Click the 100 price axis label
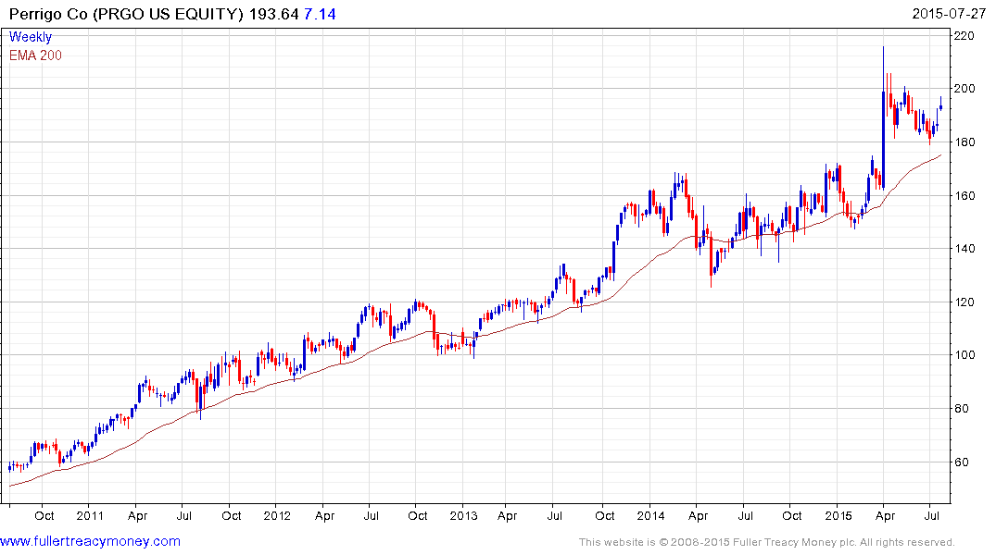 (x=964, y=354)
